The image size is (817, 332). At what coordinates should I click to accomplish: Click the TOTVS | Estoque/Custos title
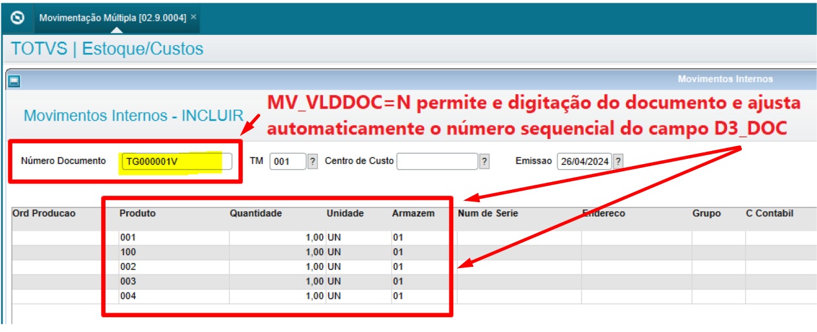pos(107,49)
